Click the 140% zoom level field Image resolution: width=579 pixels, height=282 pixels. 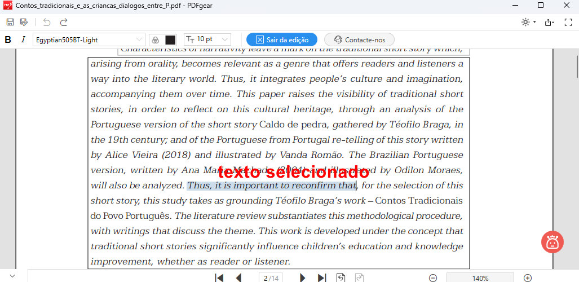point(480,278)
